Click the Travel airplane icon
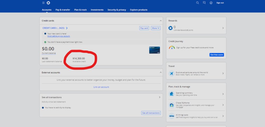 [171, 73]
